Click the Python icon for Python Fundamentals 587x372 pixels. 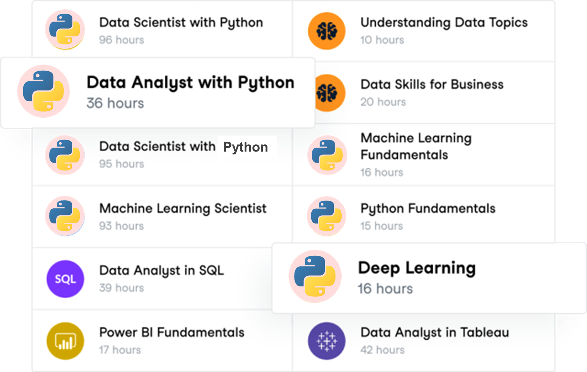(x=327, y=216)
